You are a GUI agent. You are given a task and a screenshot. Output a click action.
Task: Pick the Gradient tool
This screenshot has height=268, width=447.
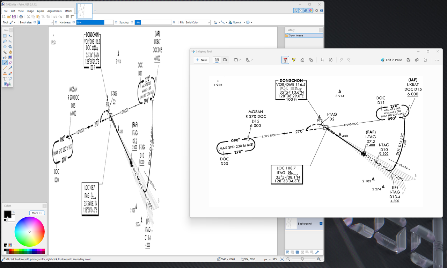coord(10,57)
